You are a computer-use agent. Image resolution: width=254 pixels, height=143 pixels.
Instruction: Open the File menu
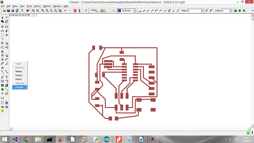[x=3, y=6]
